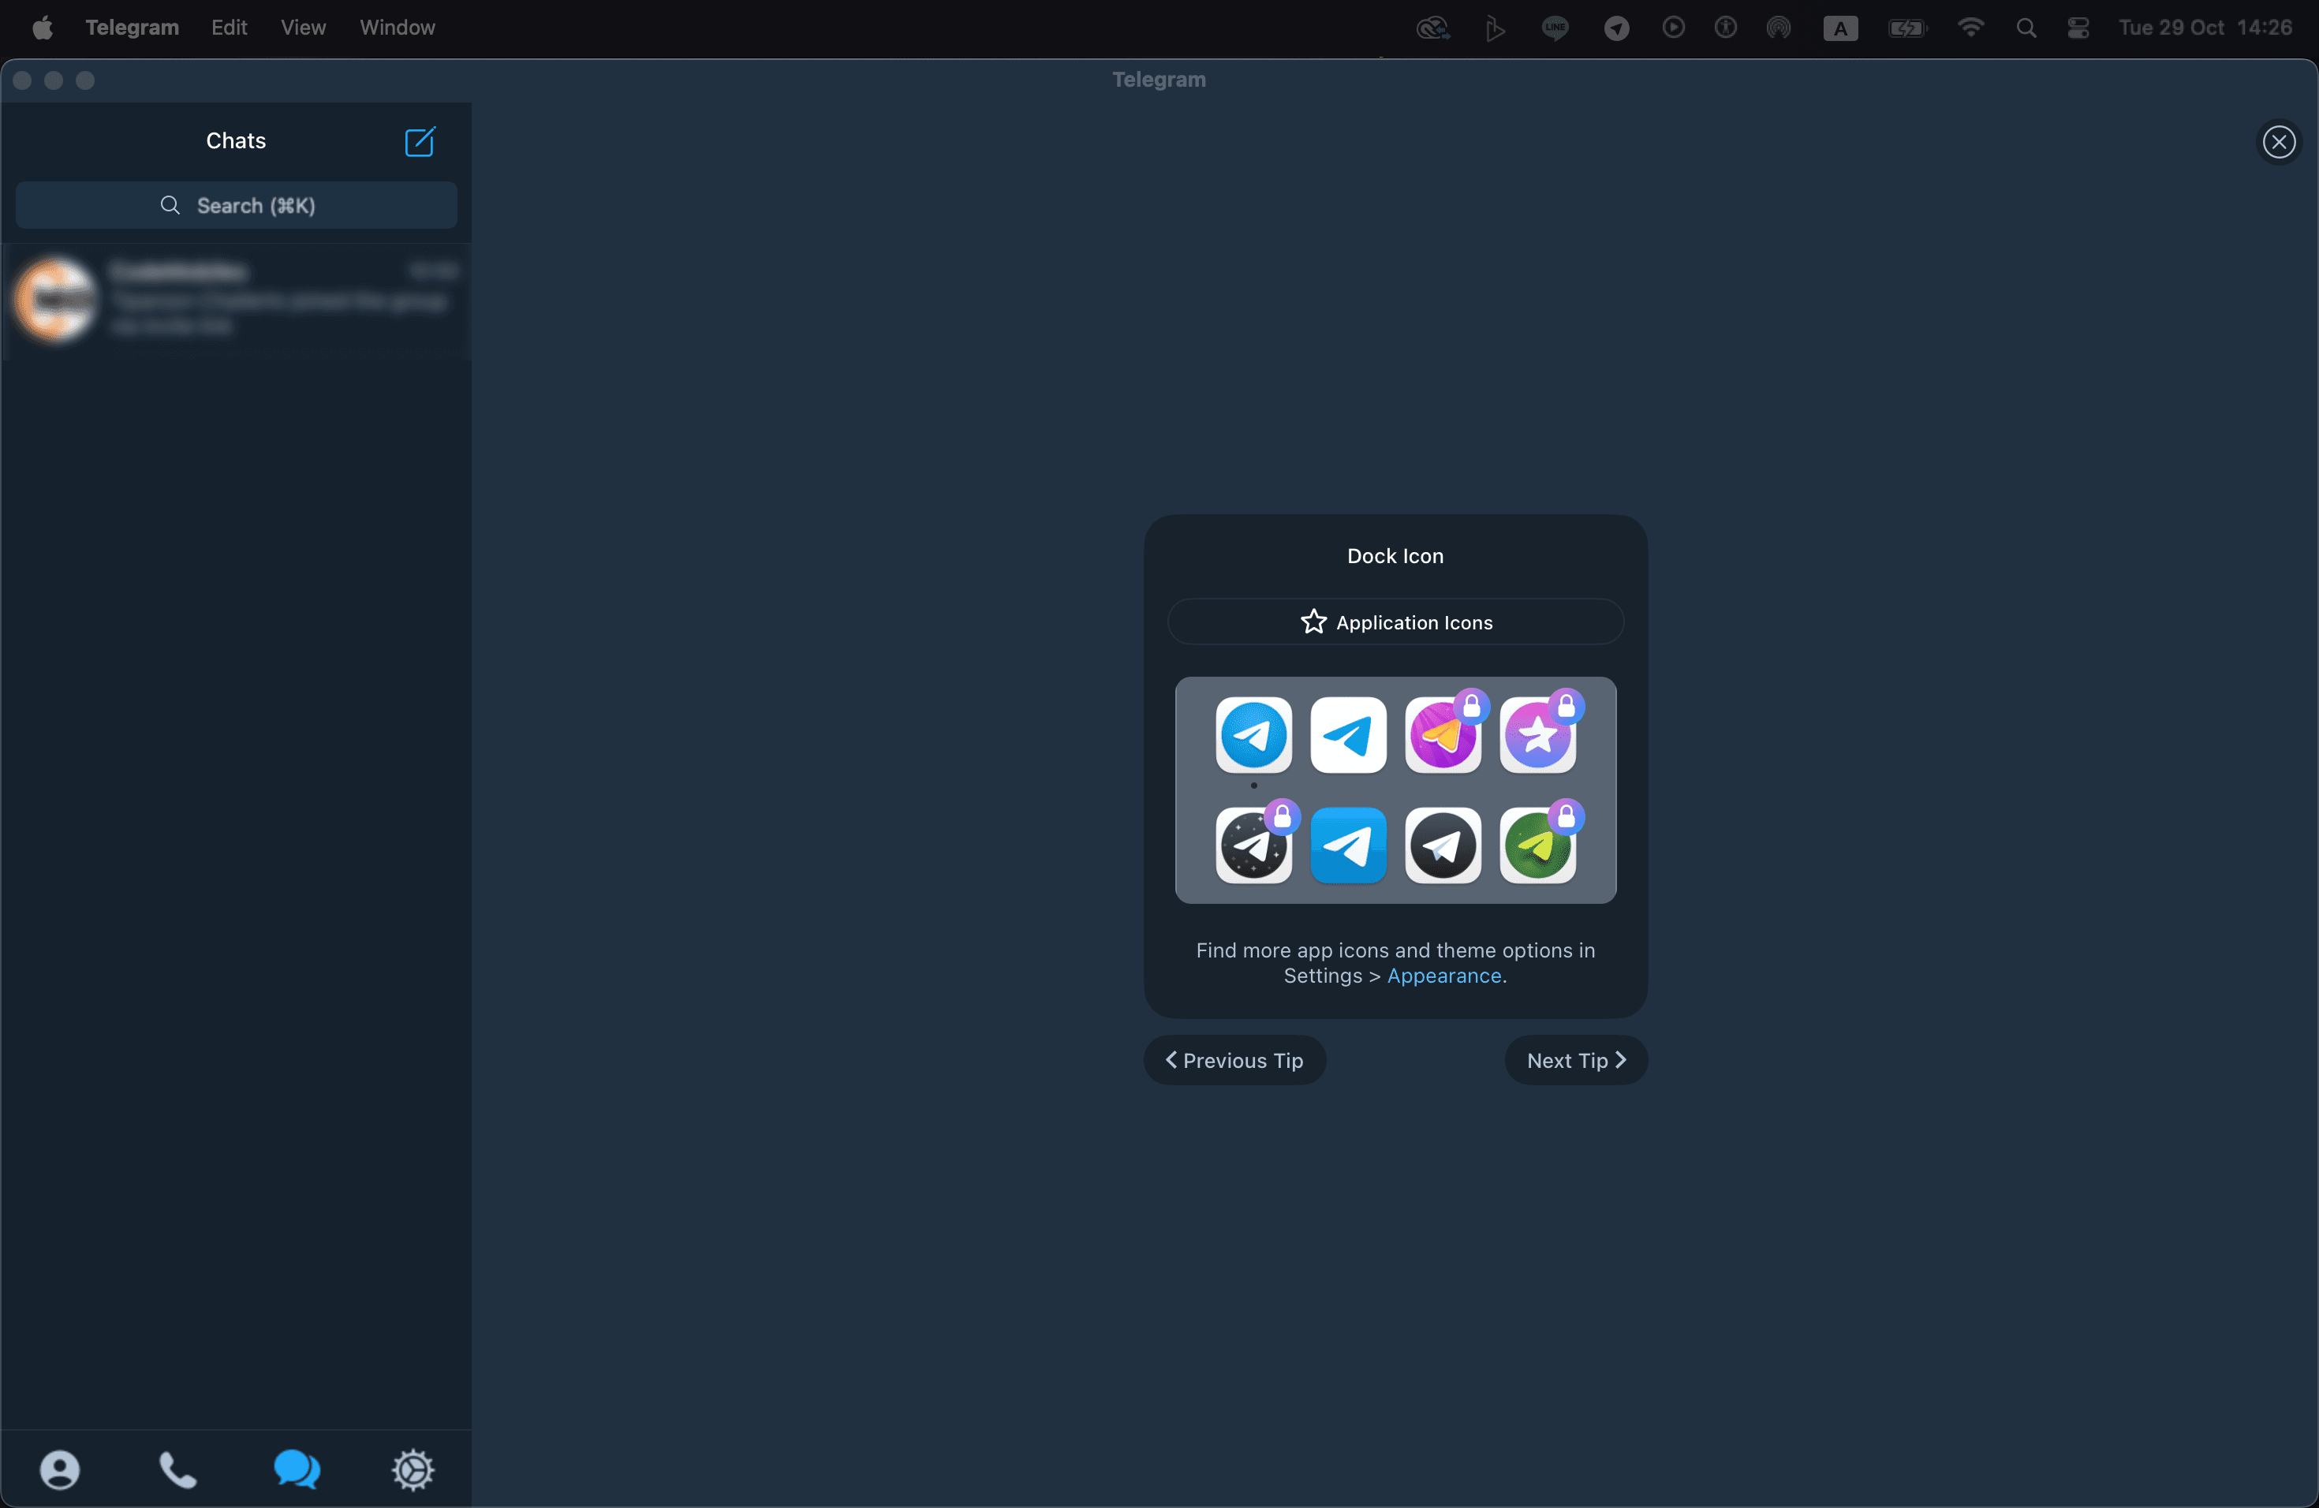Open the Contacts tab at bottom left
This screenshot has width=2319, height=1508.
point(59,1470)
